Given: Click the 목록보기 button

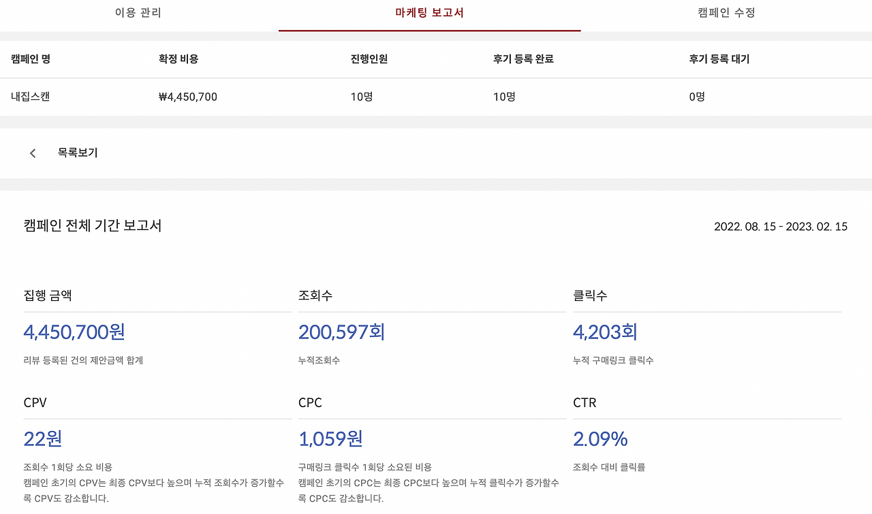Looking at the screenshot, I should pos(78,152).
